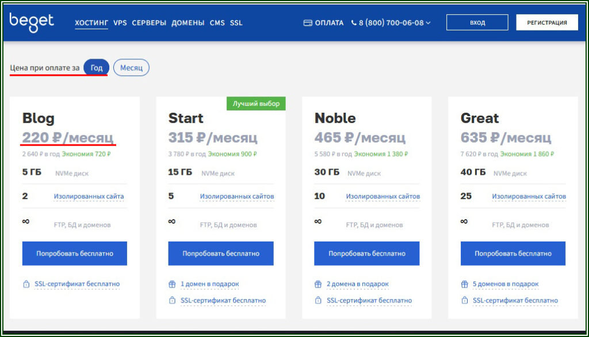Navigate to CMS section
589x337 pixels.
pyautogui.click(x=217, y=23)
